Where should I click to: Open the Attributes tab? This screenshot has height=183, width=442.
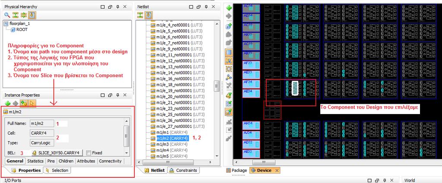click(86, 161)
